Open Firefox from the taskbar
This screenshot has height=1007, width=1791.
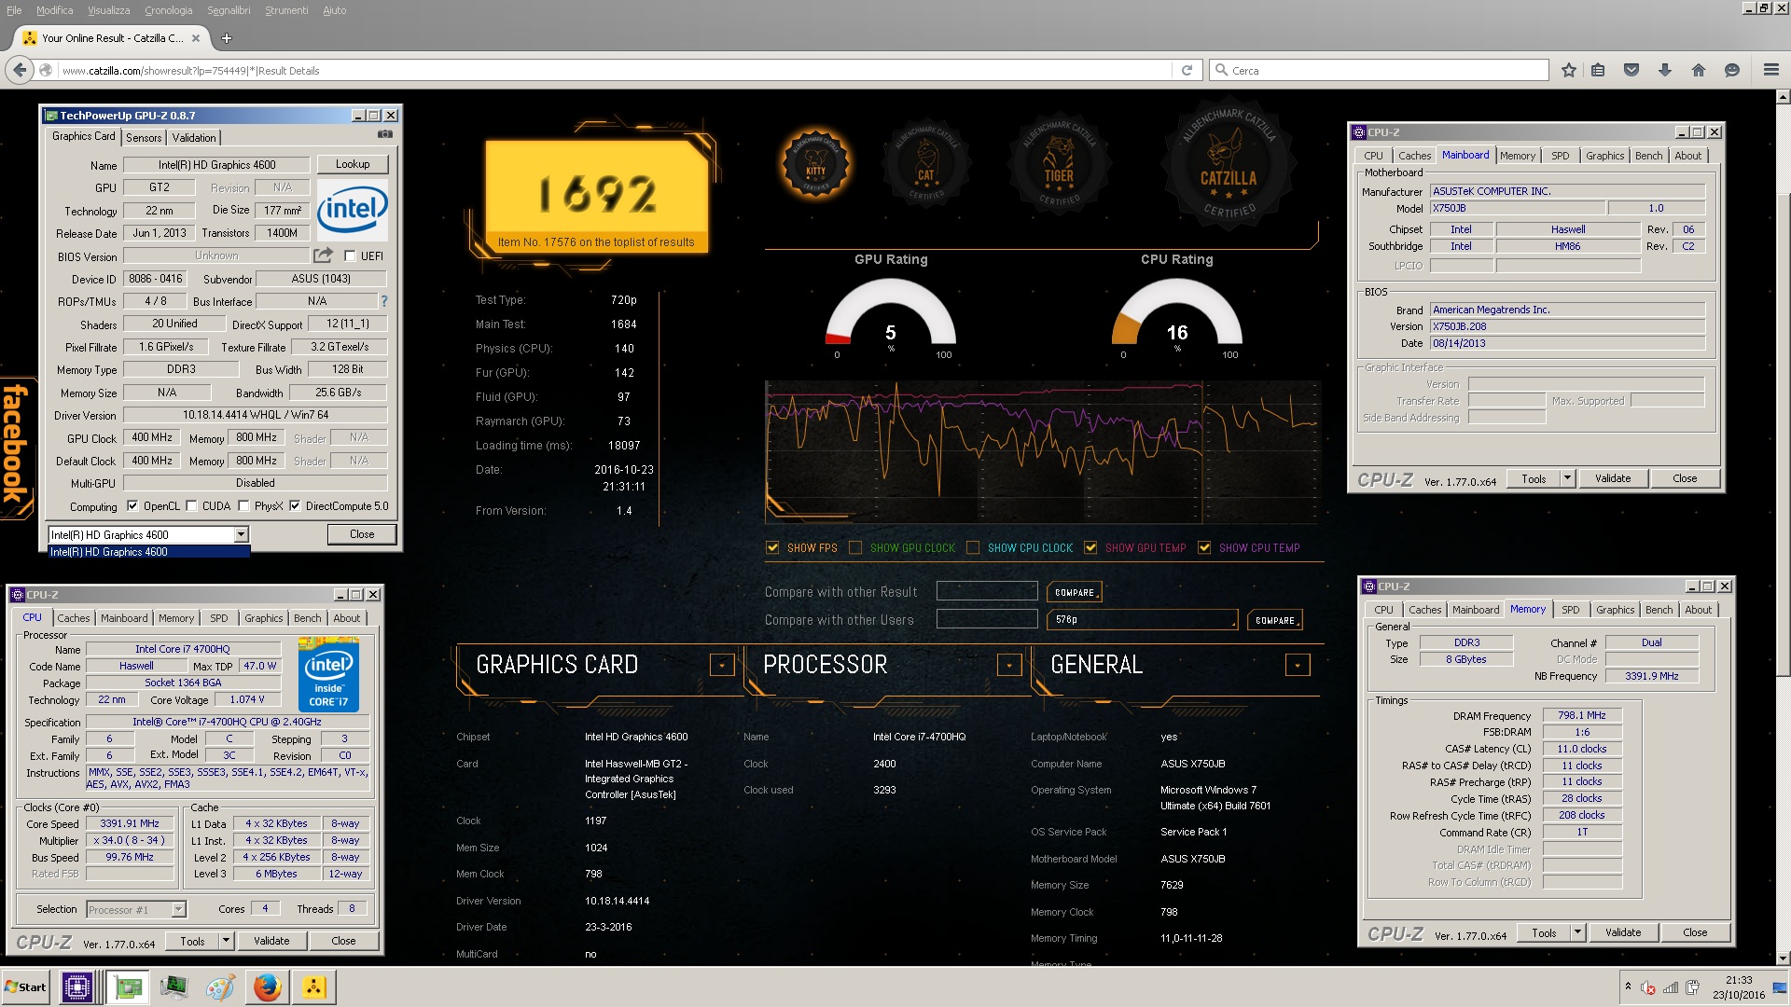pyautogui.click(x=268, y=987)
